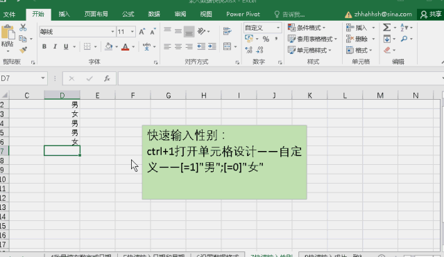Viewport: 444px width, 257px height.
Task: Increase decimal places
Action: tap(248, 50)
